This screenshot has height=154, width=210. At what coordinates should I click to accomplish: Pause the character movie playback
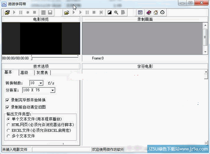point(87,12)
